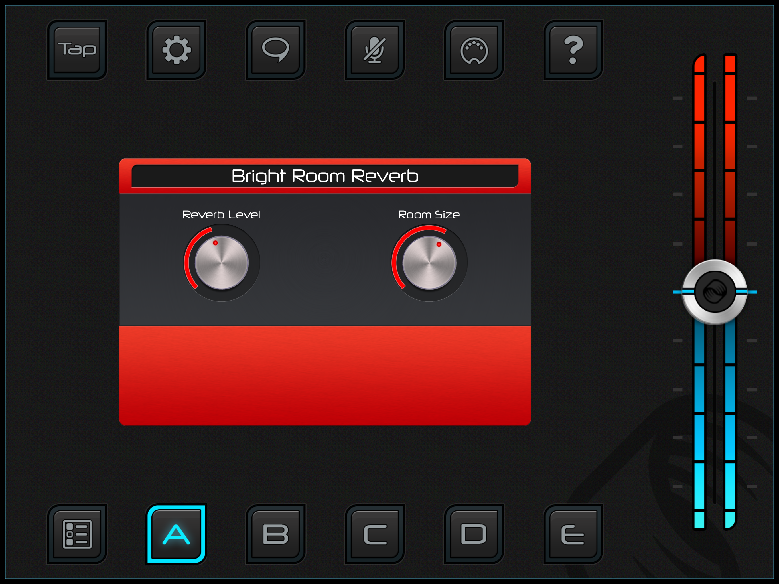Click the round level slider handle

click(x=715, y=292)
